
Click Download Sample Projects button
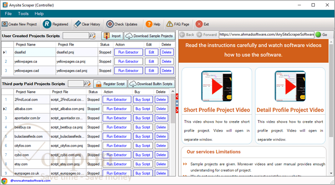149,36
